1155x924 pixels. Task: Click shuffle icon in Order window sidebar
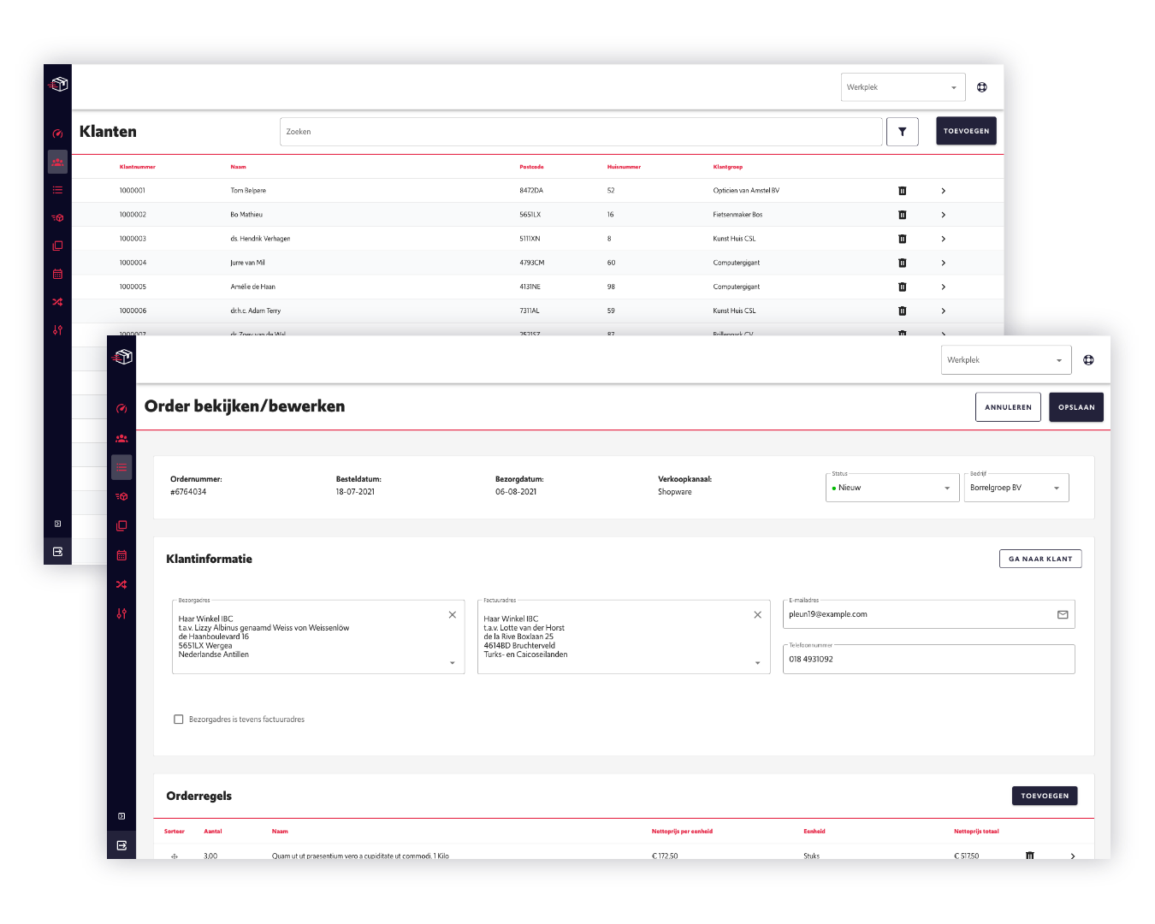[121, 584]
